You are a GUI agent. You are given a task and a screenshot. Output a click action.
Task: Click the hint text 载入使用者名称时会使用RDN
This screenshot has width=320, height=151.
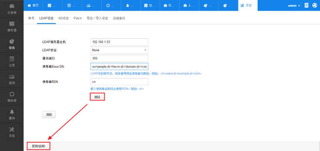pos(118,89)
